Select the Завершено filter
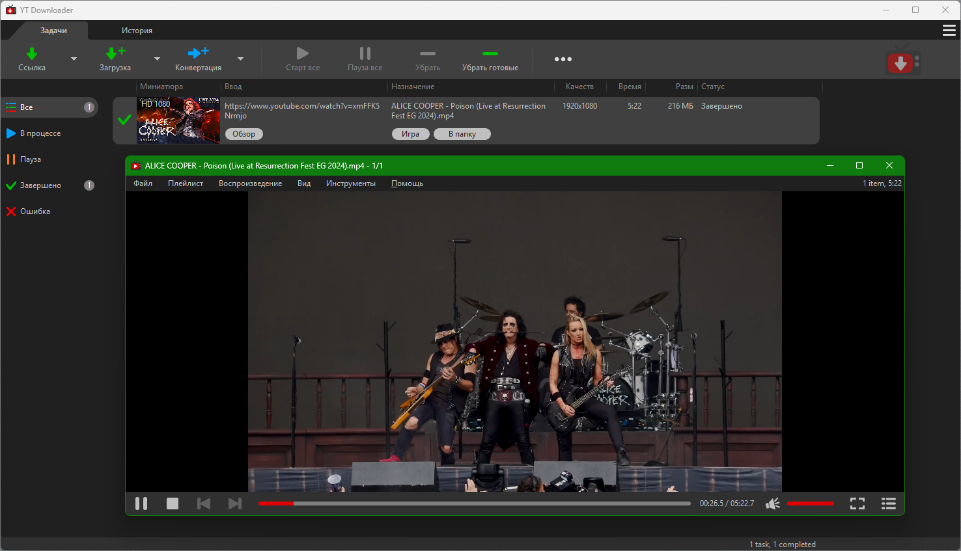 (50, 185)
